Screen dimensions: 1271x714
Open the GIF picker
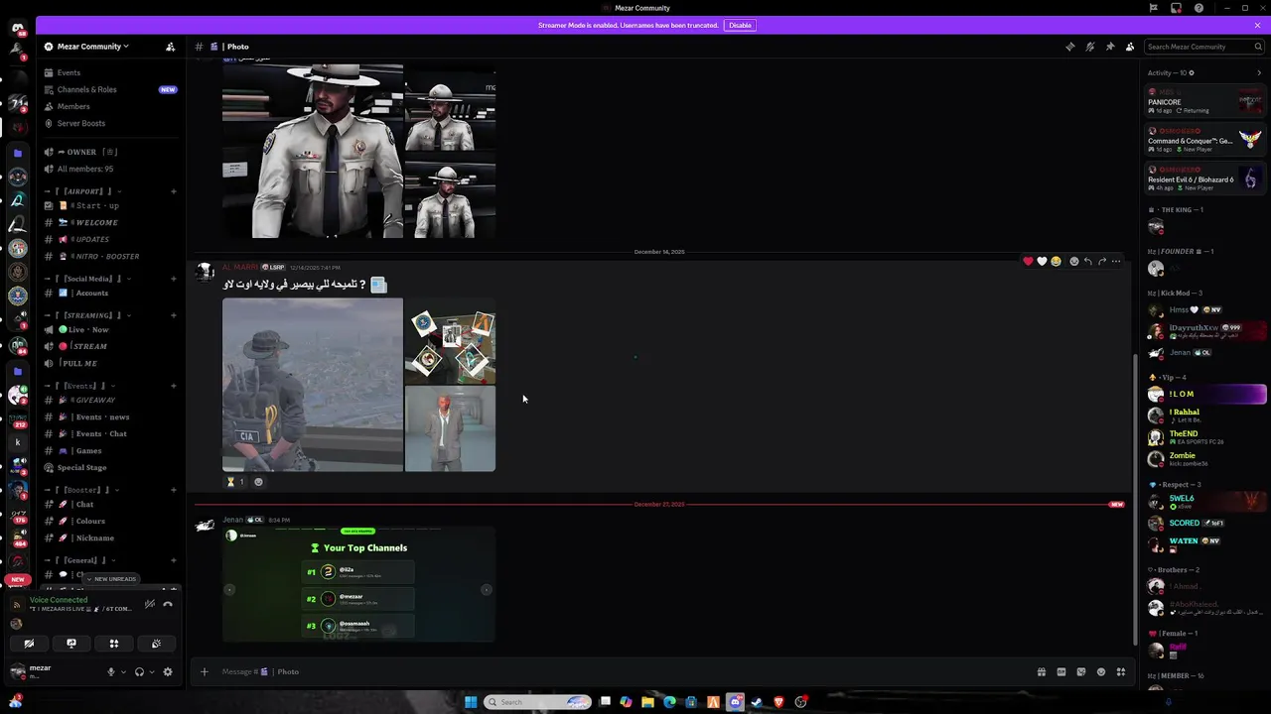coord(1061,671)
